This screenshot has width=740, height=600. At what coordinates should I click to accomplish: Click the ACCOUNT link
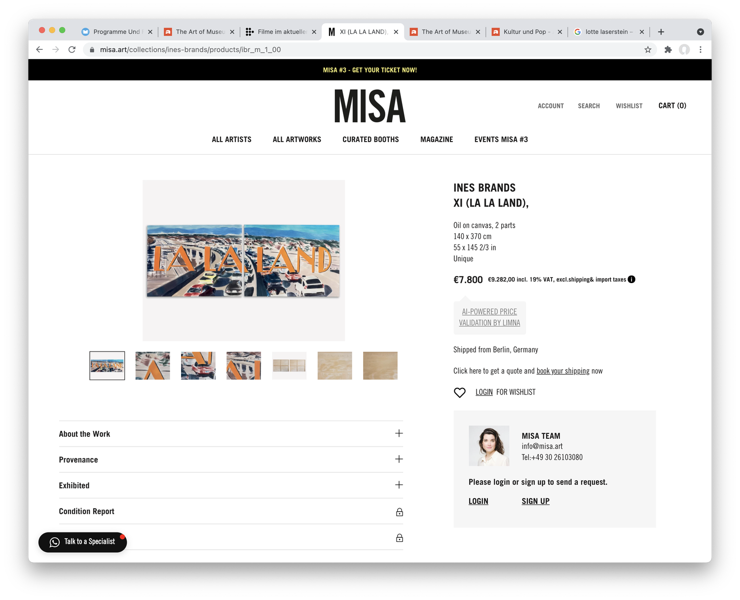click(x=551, y=106)
